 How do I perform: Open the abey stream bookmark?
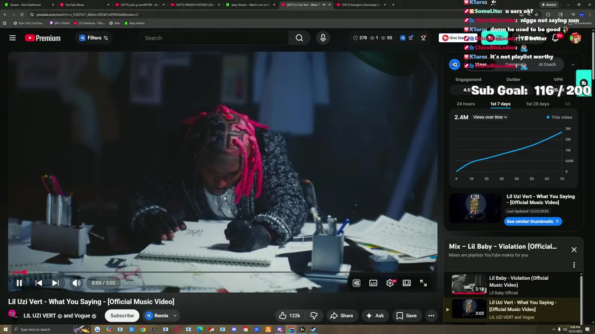pos(134,23)
